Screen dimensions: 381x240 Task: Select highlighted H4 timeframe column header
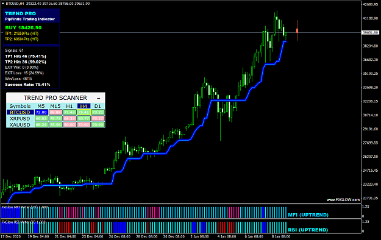(x=84, y=106)
